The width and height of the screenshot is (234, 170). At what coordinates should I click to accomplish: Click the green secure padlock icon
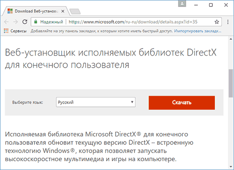click(x=36, y=21)
